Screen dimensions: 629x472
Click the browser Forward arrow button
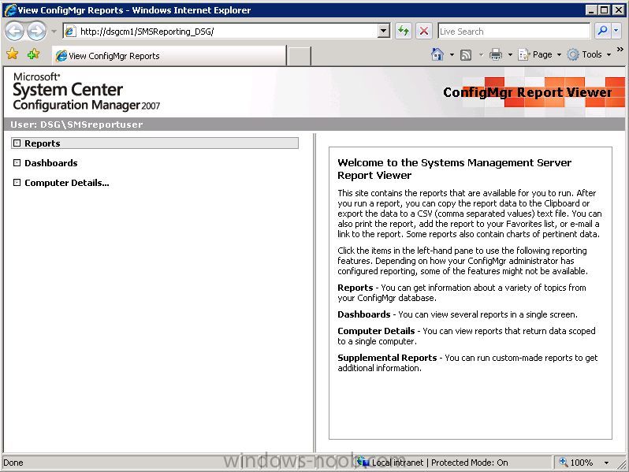[x=36, y=31]
